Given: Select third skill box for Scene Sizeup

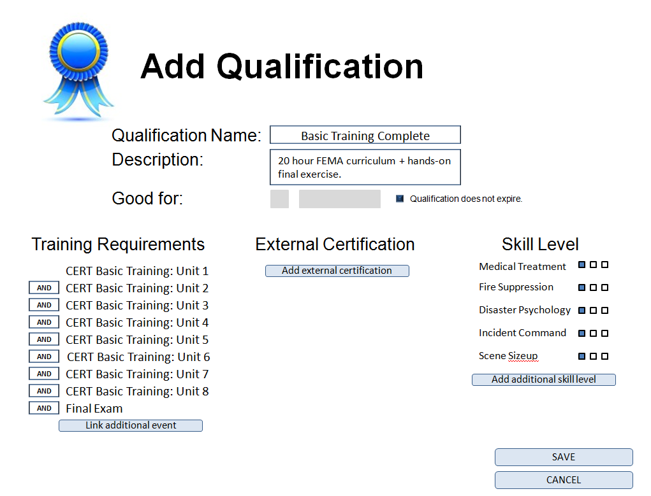Looking at the screenshot, I should (x=605, y=356).
